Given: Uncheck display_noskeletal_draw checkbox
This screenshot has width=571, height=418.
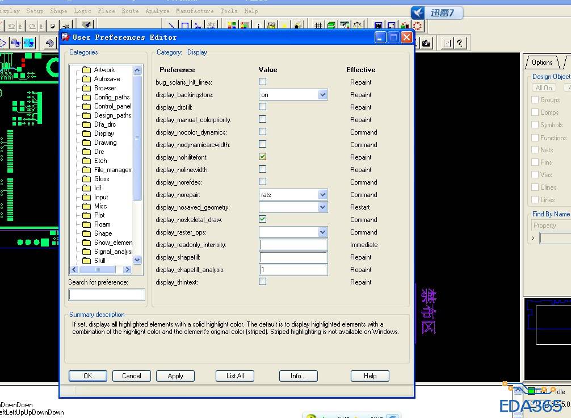Looking at the screenshot, I should click(x=262, y=219).
